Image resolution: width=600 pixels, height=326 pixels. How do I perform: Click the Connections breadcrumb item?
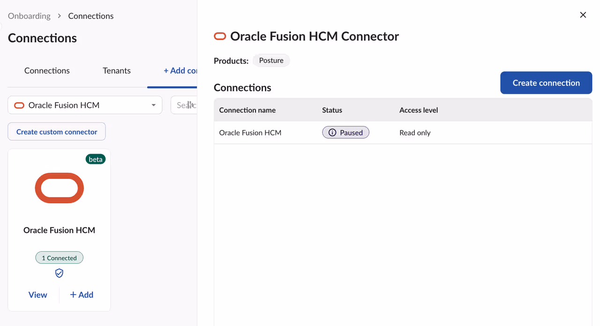(91, 16)
